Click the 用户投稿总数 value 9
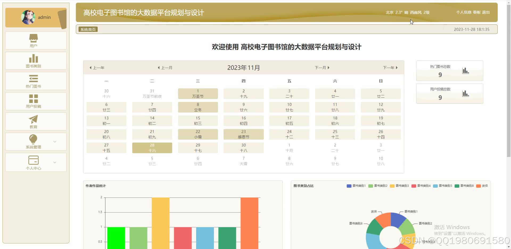Screen dimensions: 511x249 (440, 98)
